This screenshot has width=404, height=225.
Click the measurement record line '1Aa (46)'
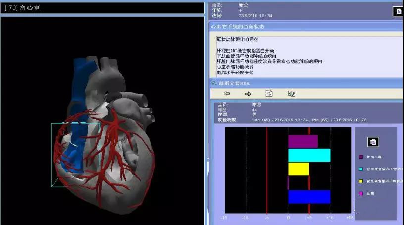pos(309,120)
